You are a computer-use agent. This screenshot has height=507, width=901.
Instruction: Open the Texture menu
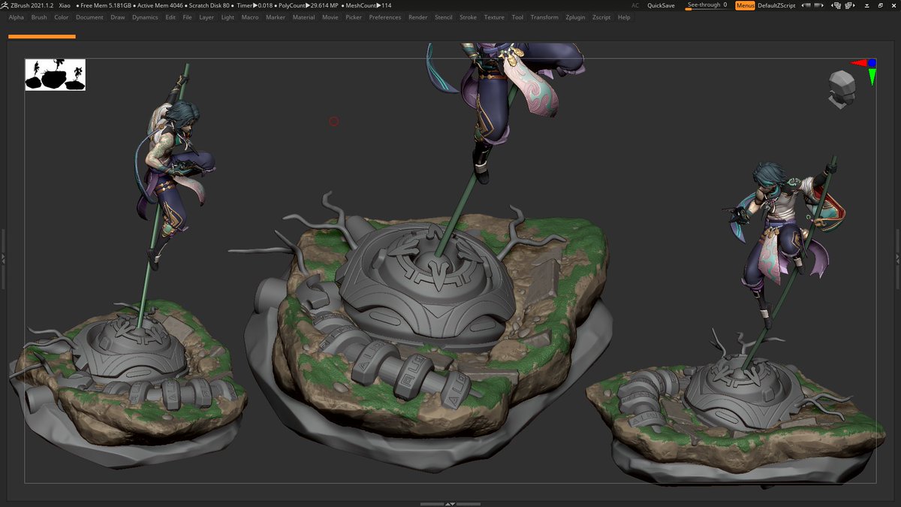[494, 17]
